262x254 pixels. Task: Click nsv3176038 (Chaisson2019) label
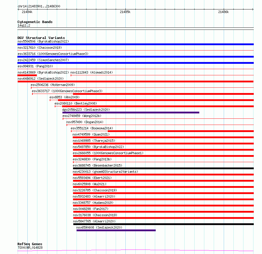95,215
